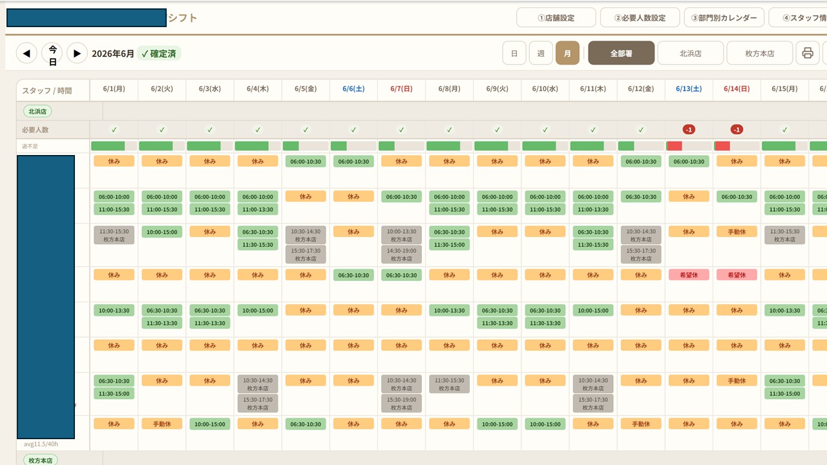Viewport: 827px width, 465px height.
Task: Click the printer icon button
Action: [807, 53]
